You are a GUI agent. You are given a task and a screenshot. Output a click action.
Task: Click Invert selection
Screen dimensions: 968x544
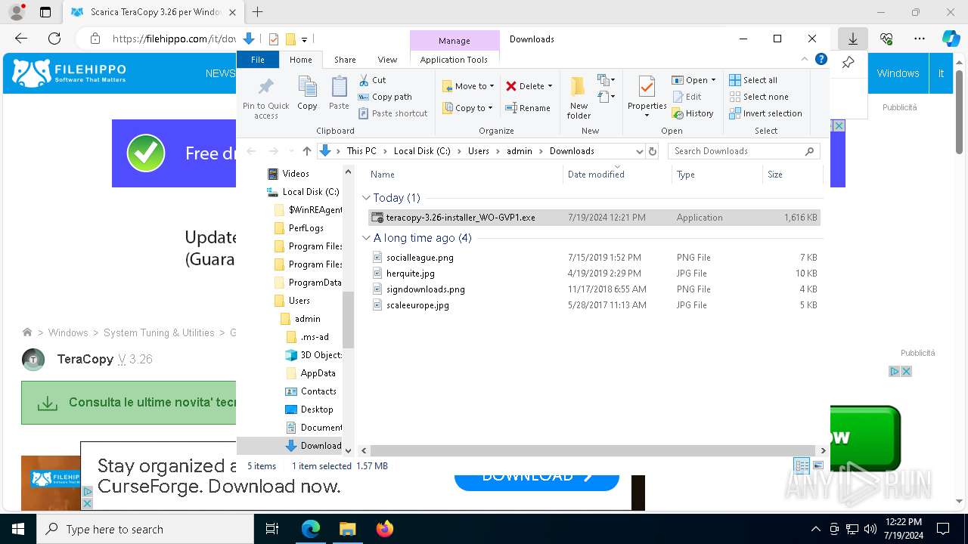coord(765,113)
